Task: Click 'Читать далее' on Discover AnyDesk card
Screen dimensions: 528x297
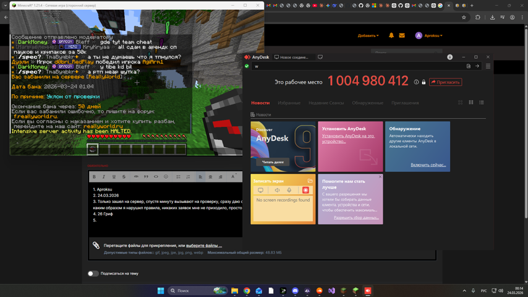Action: point(273,162)
